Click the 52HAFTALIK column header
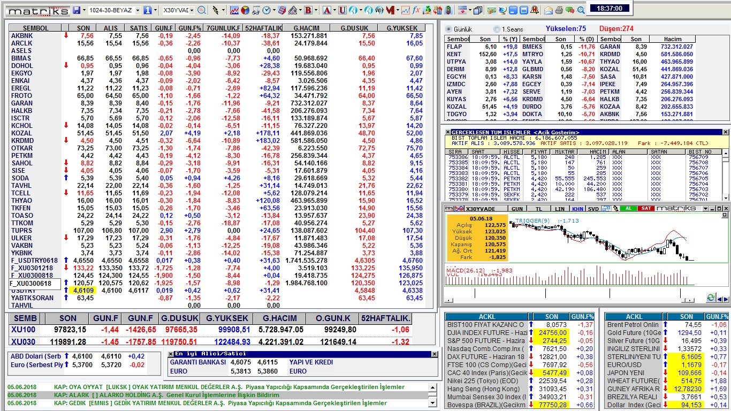The image size is (731, 411). [x=262, y=28]
